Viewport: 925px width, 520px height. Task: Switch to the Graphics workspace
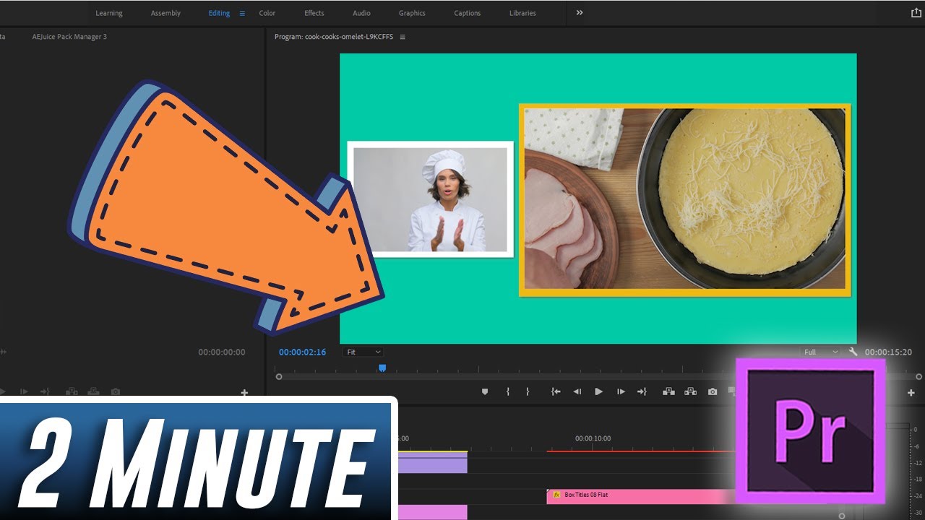pyautogui.click(x=412, y=13)
